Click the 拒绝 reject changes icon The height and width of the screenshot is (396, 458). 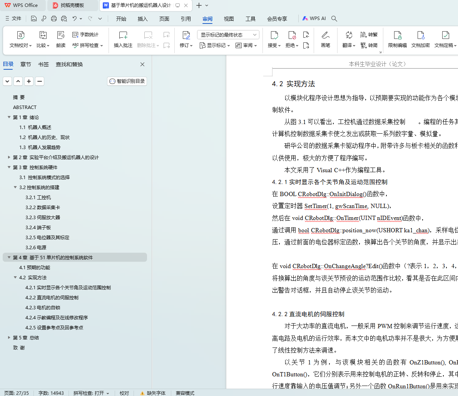(x=292, y=39)
